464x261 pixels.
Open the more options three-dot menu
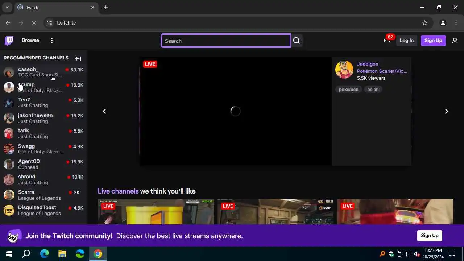coord(52,41)
